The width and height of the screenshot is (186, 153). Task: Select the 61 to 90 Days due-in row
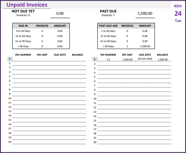tap(41, 41)
